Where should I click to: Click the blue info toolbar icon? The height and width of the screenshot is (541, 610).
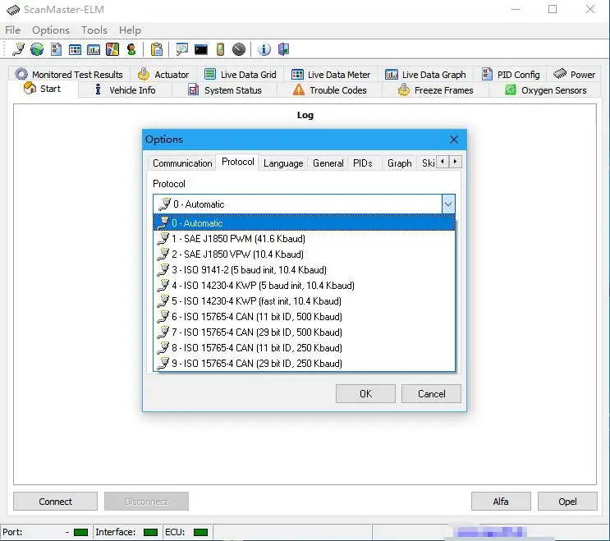click(264, 49)
